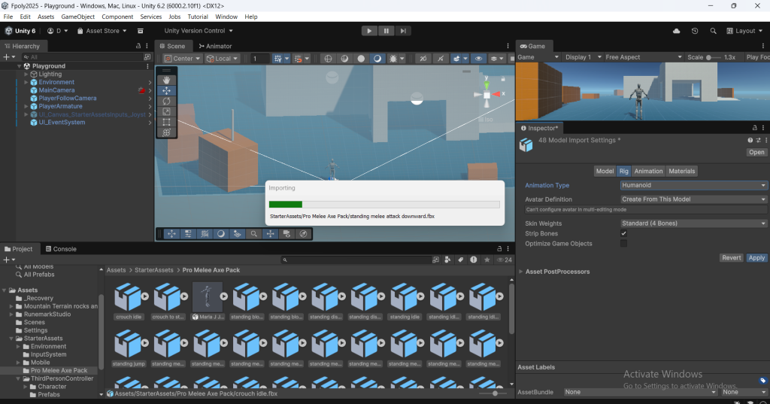Open the Undo History icon

(x=694, y=31)
